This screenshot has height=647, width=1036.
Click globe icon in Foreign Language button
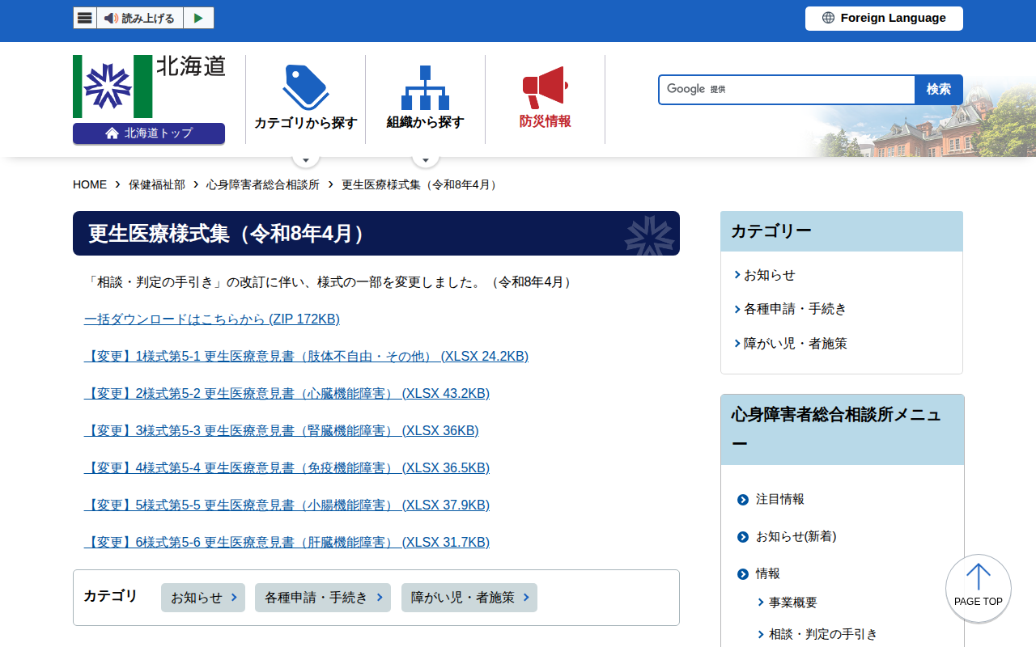tap(828, 18)
